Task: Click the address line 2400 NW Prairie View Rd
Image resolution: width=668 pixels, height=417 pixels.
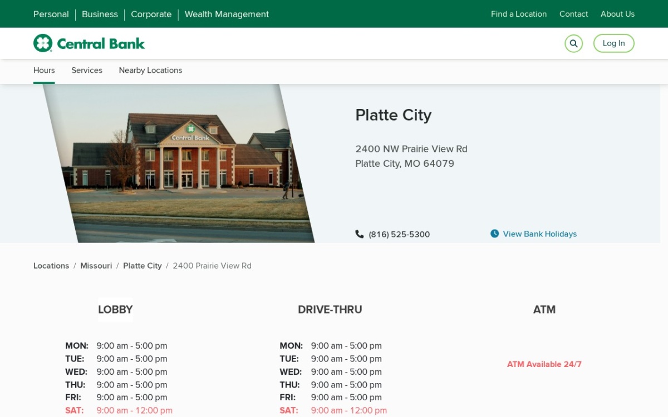Action: pyautogui.click(x=411, y=149)
